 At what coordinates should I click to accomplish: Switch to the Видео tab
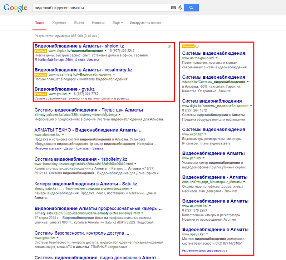click(79, 23)
